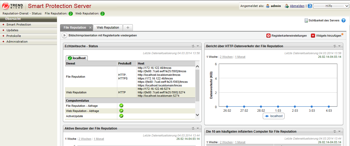Close the File Reputation tab
The width and height of the screenshot is (350, 146).
pos(90,28)
